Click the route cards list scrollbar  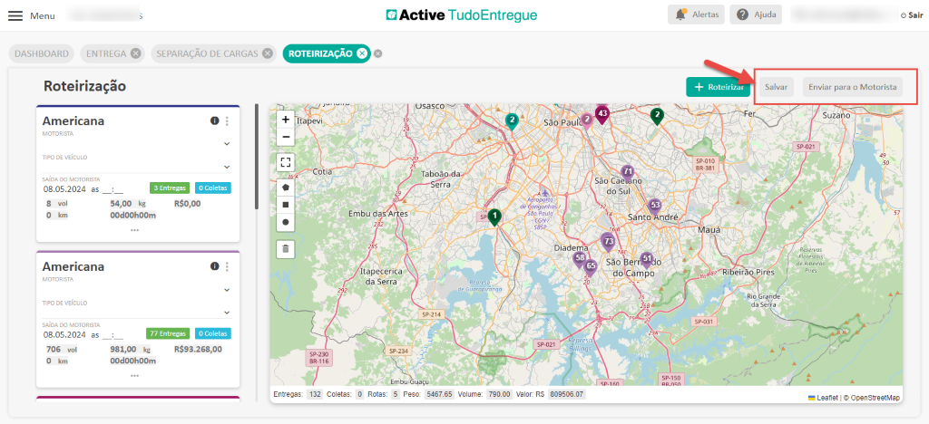[256, 156]
